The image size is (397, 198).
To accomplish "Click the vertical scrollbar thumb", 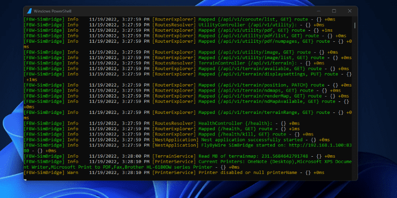I will [x=355, y=25].
